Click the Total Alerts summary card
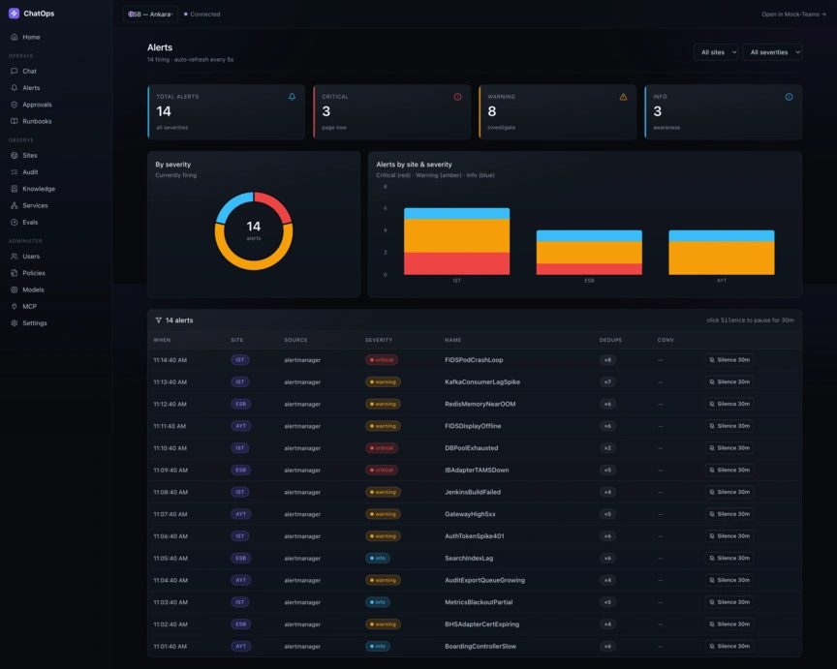837x669 pixels. (227, 112)
